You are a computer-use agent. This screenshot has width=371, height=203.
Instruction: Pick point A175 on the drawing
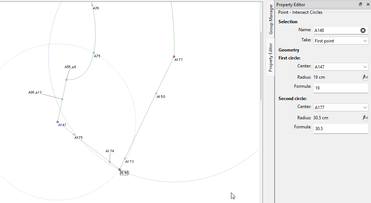coord(74,134)
